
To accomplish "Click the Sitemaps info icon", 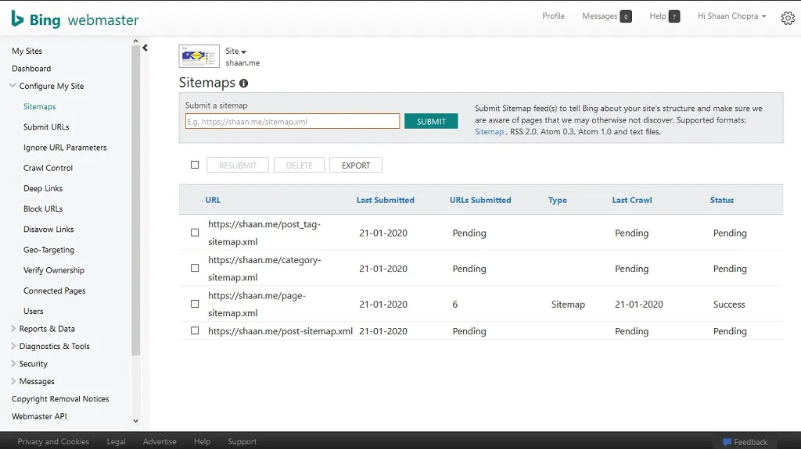I will coord(244,84).
